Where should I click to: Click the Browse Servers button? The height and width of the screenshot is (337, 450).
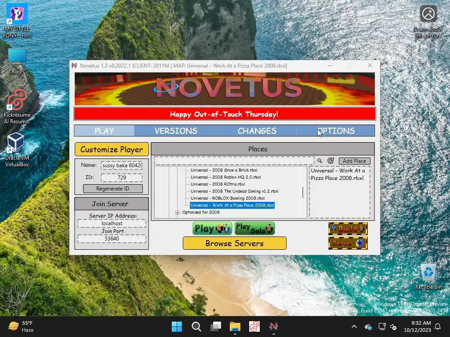tap(235, 243)
